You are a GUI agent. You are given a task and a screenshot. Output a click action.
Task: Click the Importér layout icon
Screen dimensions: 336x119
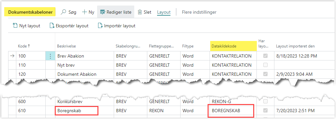point(100,26)
